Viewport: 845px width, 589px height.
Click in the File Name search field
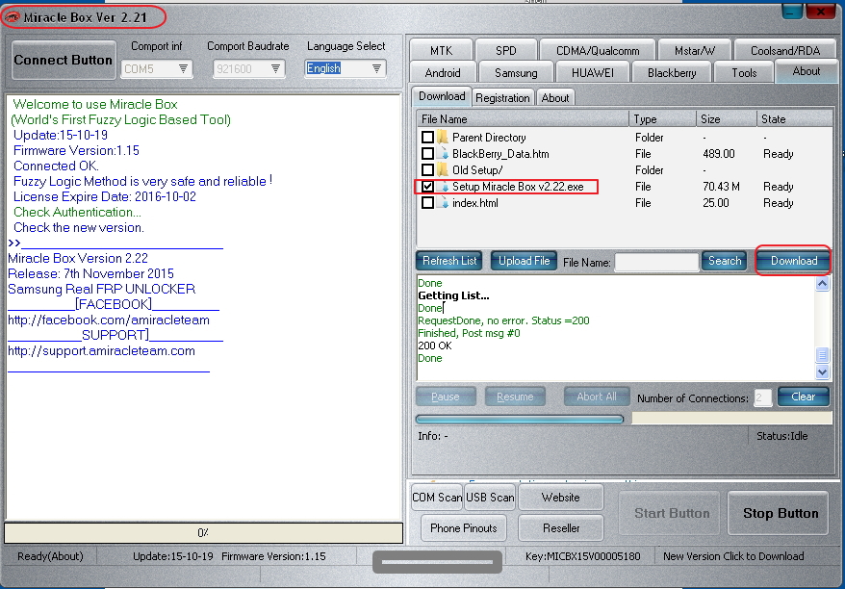(x=656, y=262)
